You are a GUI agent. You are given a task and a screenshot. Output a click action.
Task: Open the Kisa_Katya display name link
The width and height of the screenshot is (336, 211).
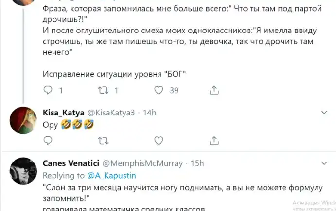(63, 113)
